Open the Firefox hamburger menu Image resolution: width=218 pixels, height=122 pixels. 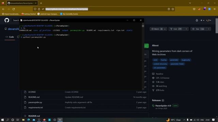215,9
